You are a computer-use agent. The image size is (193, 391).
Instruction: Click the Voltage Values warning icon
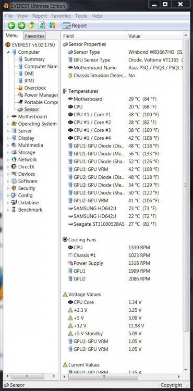tap(65, 295)
